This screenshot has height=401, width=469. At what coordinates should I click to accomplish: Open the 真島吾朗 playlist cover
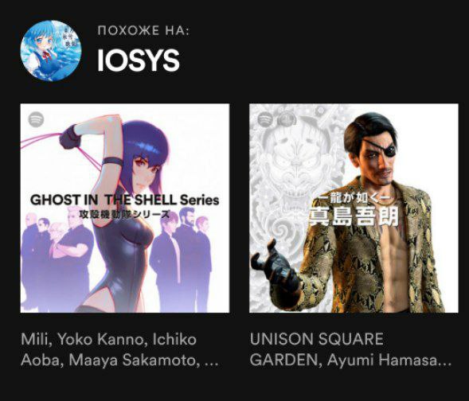click(354, 208)
